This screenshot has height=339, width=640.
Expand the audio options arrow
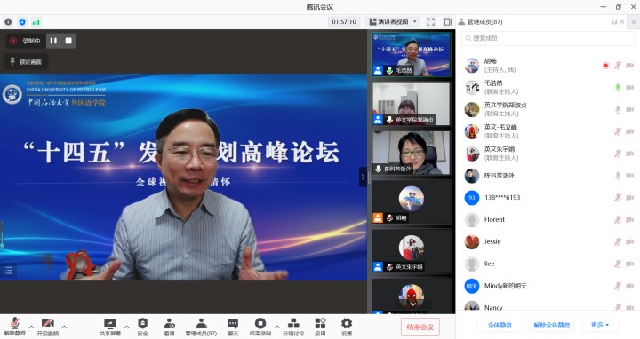[x=31, y=327]
